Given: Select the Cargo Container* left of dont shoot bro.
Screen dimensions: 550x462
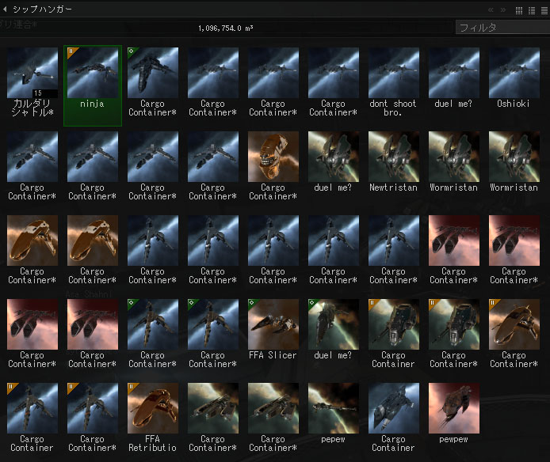Looking at the screenshot, I should point(333,82).
